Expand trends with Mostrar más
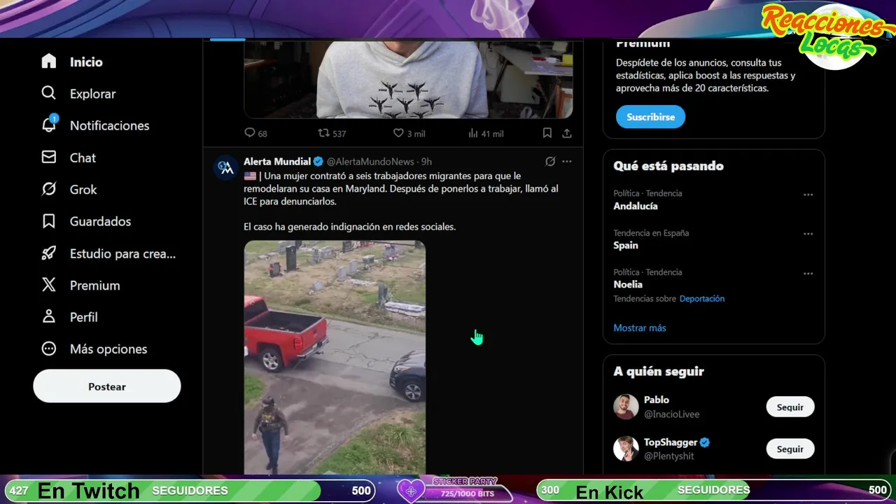Image resolution: width=896 pixels, height=504 pixels. coord(640,328)
